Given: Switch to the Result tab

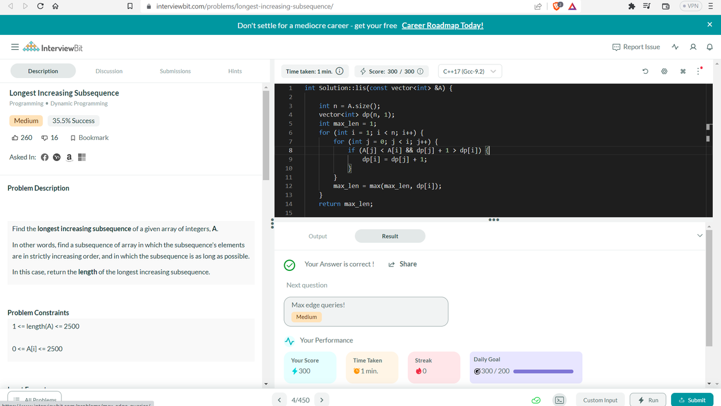Looking at the screenshot, I should click(390, 236).
